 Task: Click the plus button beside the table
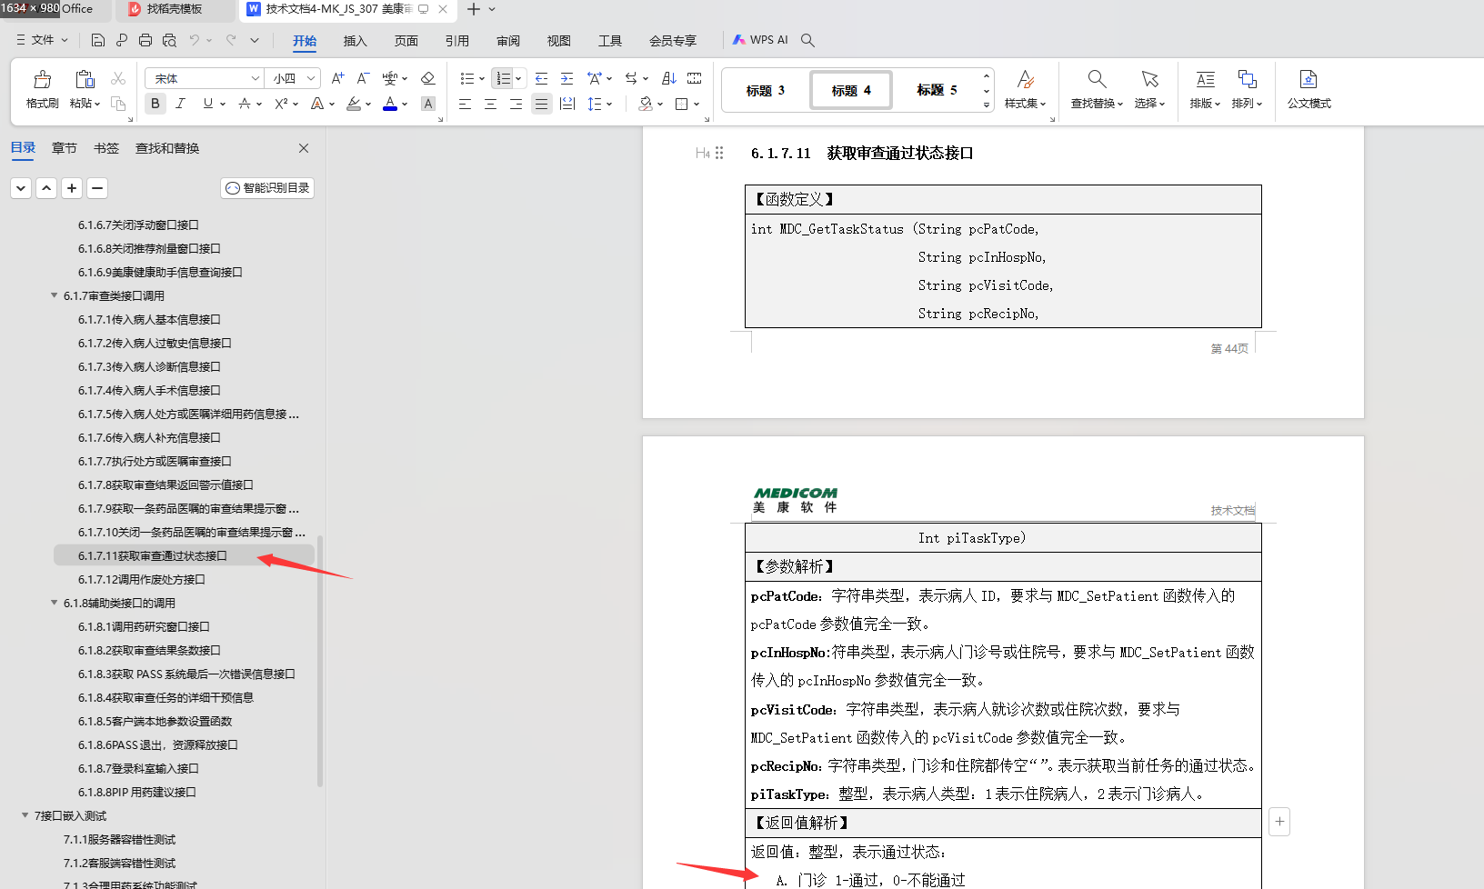[1279, 822]
